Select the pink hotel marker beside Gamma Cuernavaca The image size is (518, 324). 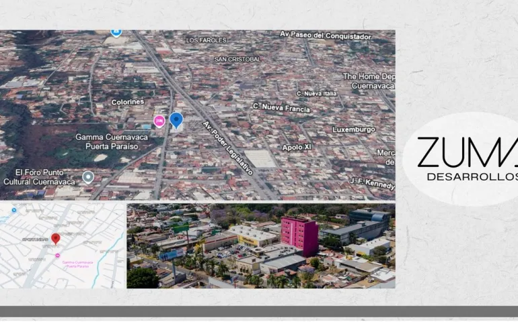click(x=159, y=121)
